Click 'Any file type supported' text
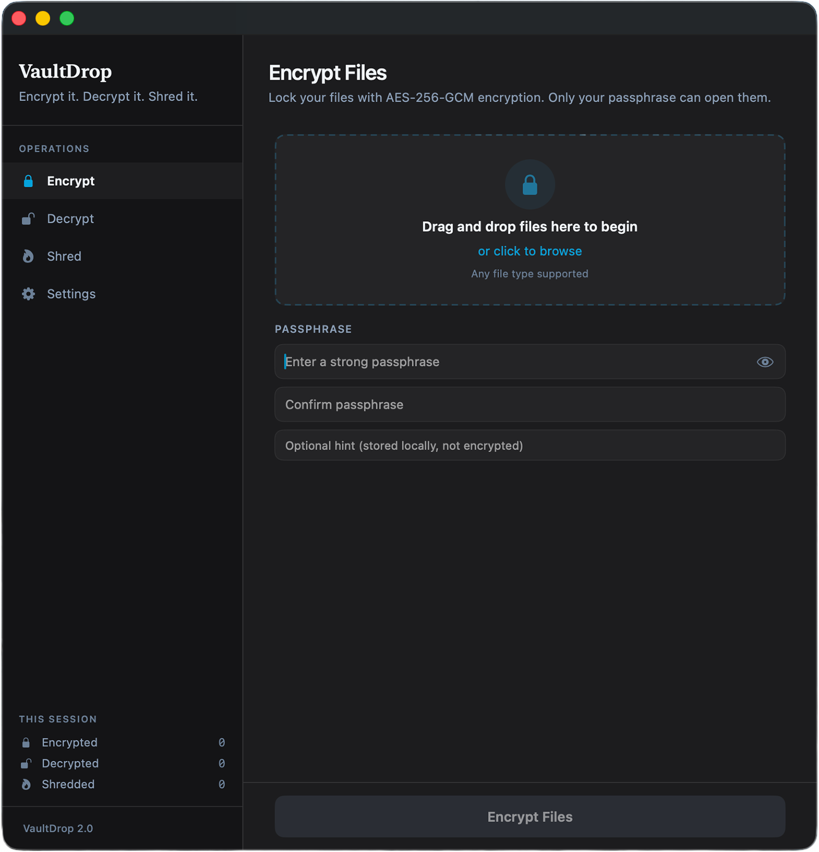This screenshot has width=819, height=852. click(x=530, y=274)
